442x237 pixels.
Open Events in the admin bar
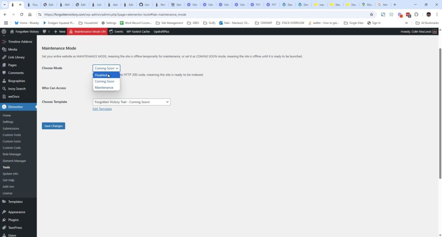116,31
